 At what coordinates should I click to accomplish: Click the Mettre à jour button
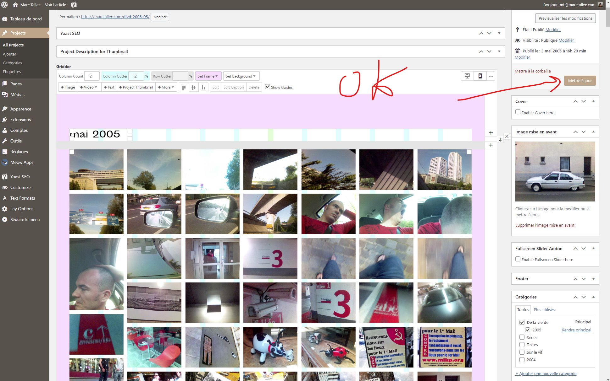click(x=579, y=81)
